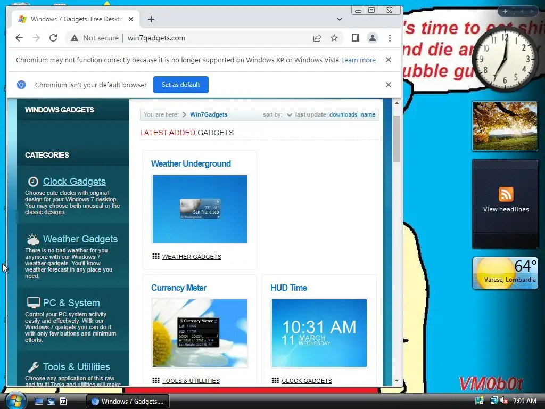
Task: Open the Weather Underground gadget title
Action: [191, 164]
